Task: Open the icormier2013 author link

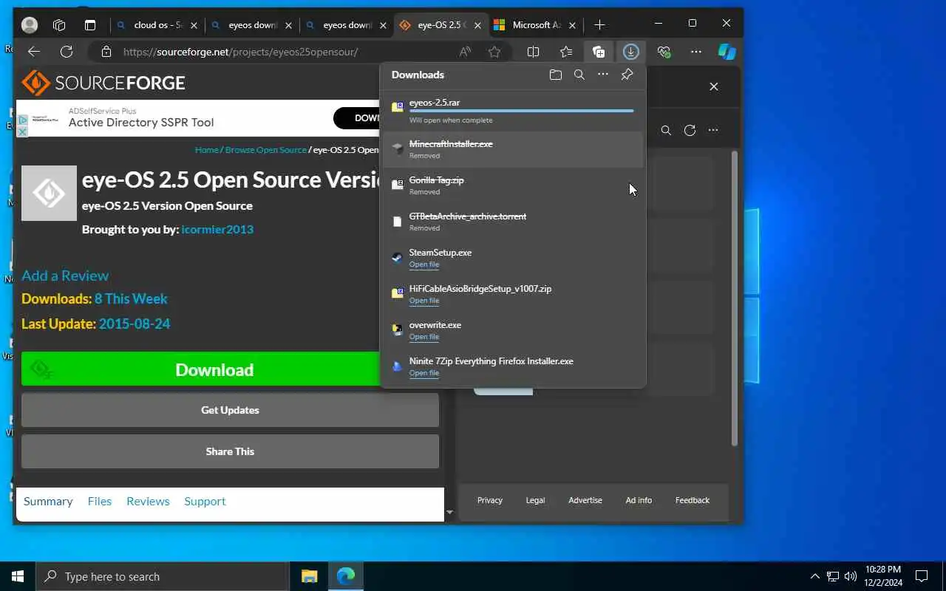Action: [x=217, y=229]
